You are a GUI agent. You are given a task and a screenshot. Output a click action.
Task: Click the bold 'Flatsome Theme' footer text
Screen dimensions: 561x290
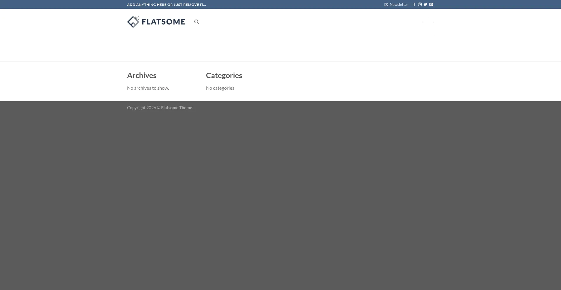(x=176, y=108)
